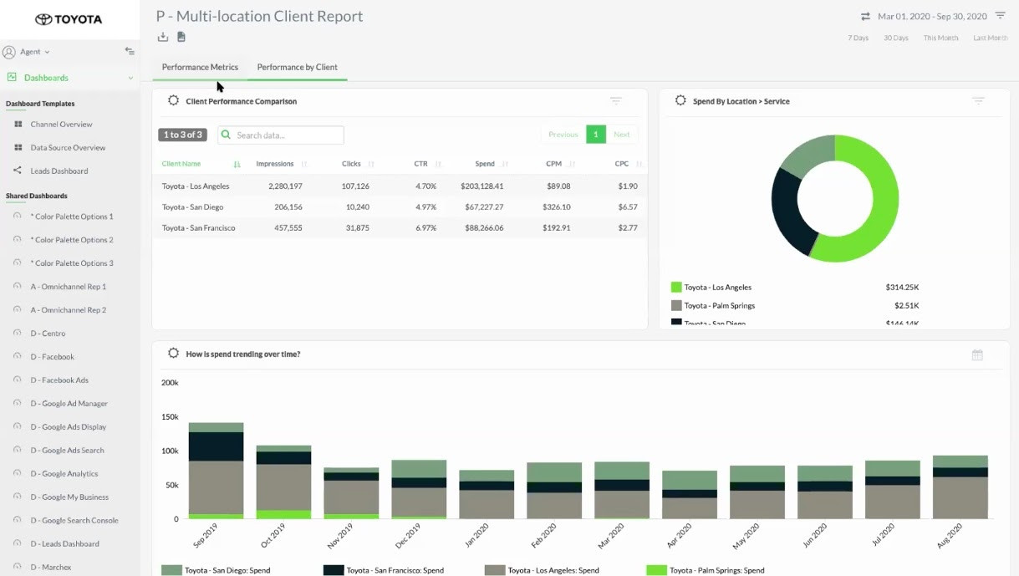This screenshot has height=576, width=1019.
Task: Open A - Omnichannel Rep 1 dashboard
Action: (69, 287)
